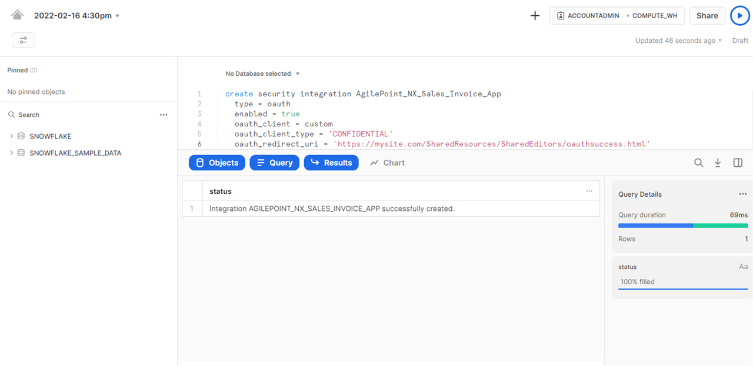Click the Pinned section header
Screen dimensions: 753x366
point(22,70)
